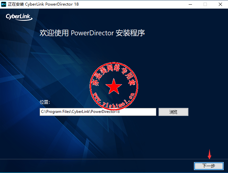Click the red star in the stamp

click(x=114, y=86)
